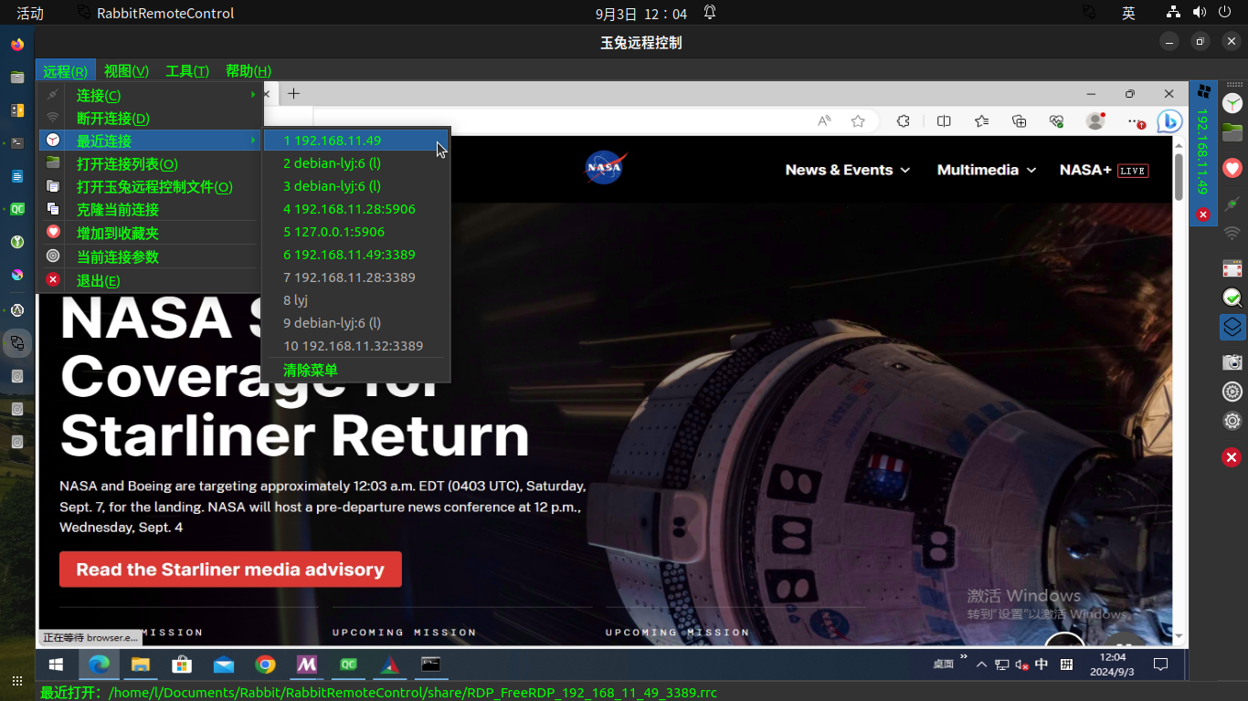Toggle Edge split screen view
The image size is (1248, 701).
coord(944,121)
